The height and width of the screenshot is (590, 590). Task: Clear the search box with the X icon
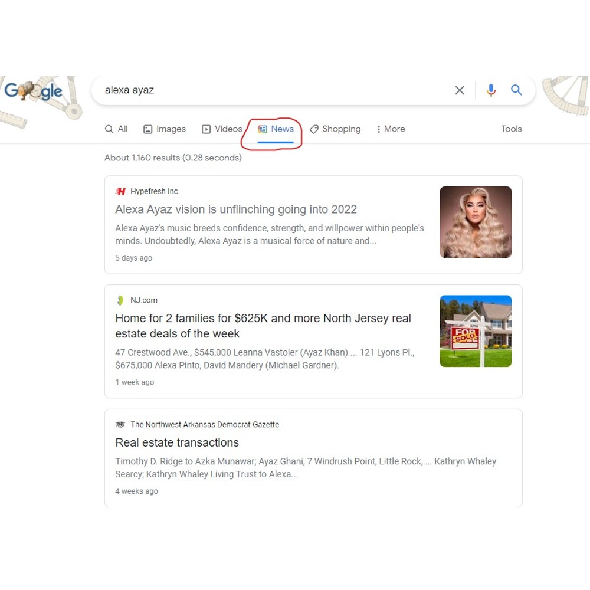coord(460,90)
